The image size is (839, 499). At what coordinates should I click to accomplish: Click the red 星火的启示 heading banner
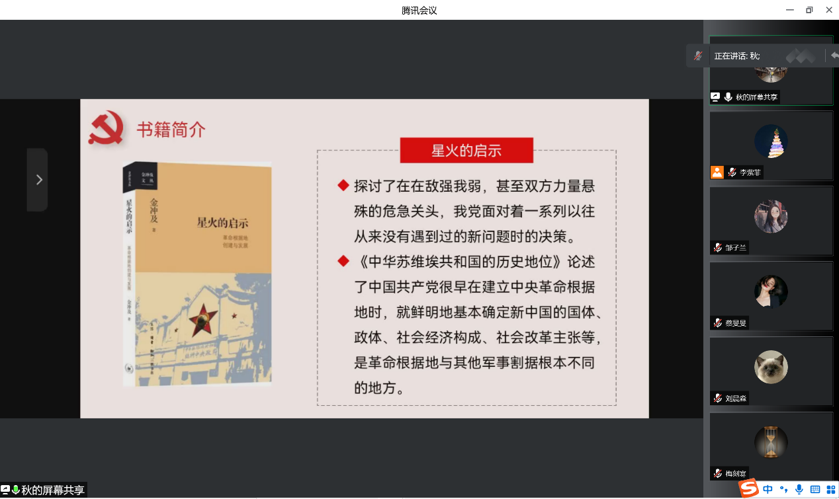click(466, 150)
